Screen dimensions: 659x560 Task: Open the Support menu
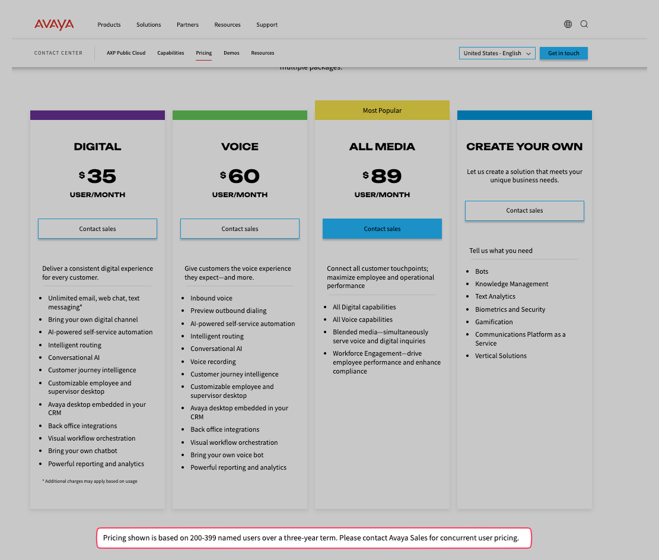267,25
